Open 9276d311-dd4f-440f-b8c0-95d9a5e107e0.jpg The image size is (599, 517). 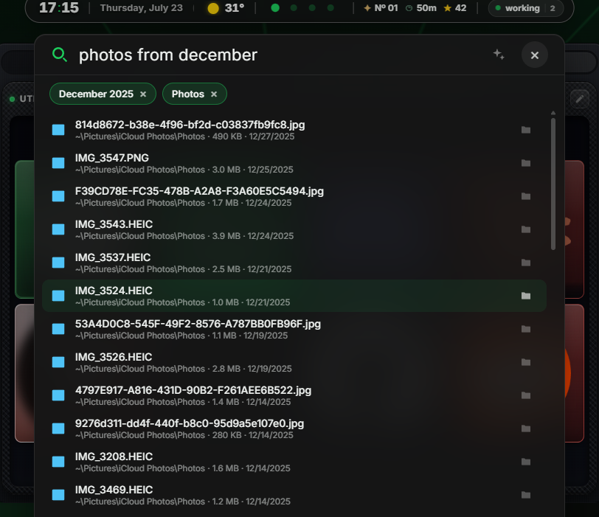(294, 428)
